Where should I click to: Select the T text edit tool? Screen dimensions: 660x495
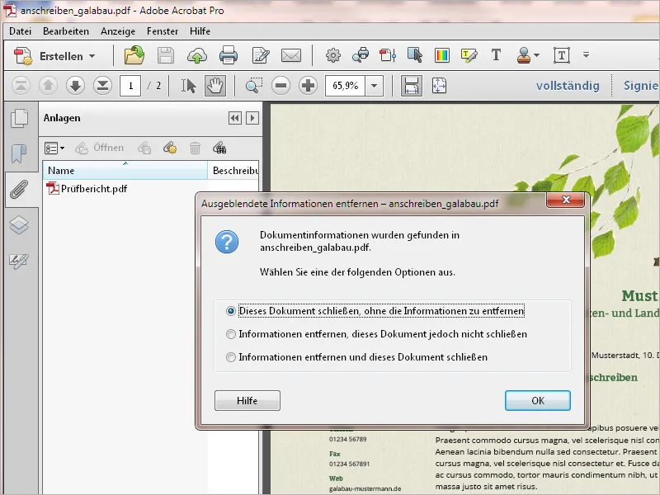(496, 54)
